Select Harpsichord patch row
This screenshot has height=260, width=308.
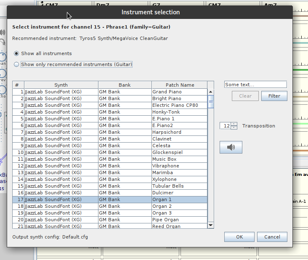pos(110,132)
